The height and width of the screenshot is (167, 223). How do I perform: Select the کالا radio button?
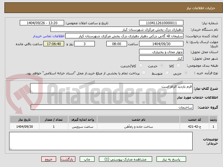pos(178,66)
